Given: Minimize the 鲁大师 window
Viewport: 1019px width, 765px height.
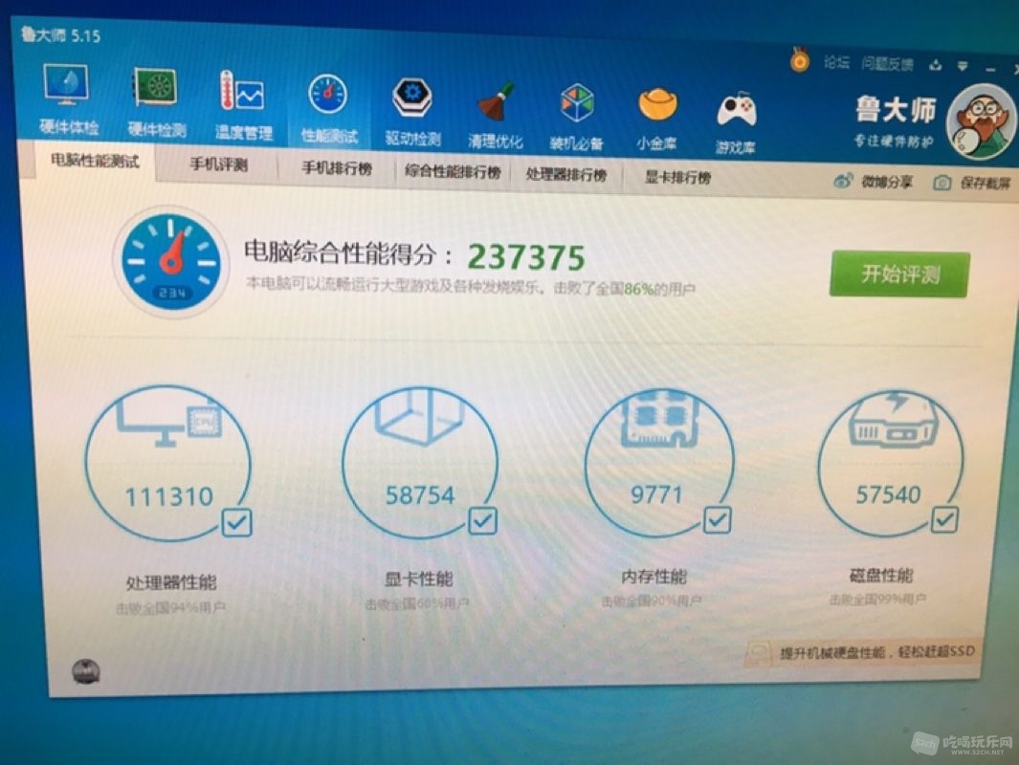Looking at the screenshot, I should 989,68.
